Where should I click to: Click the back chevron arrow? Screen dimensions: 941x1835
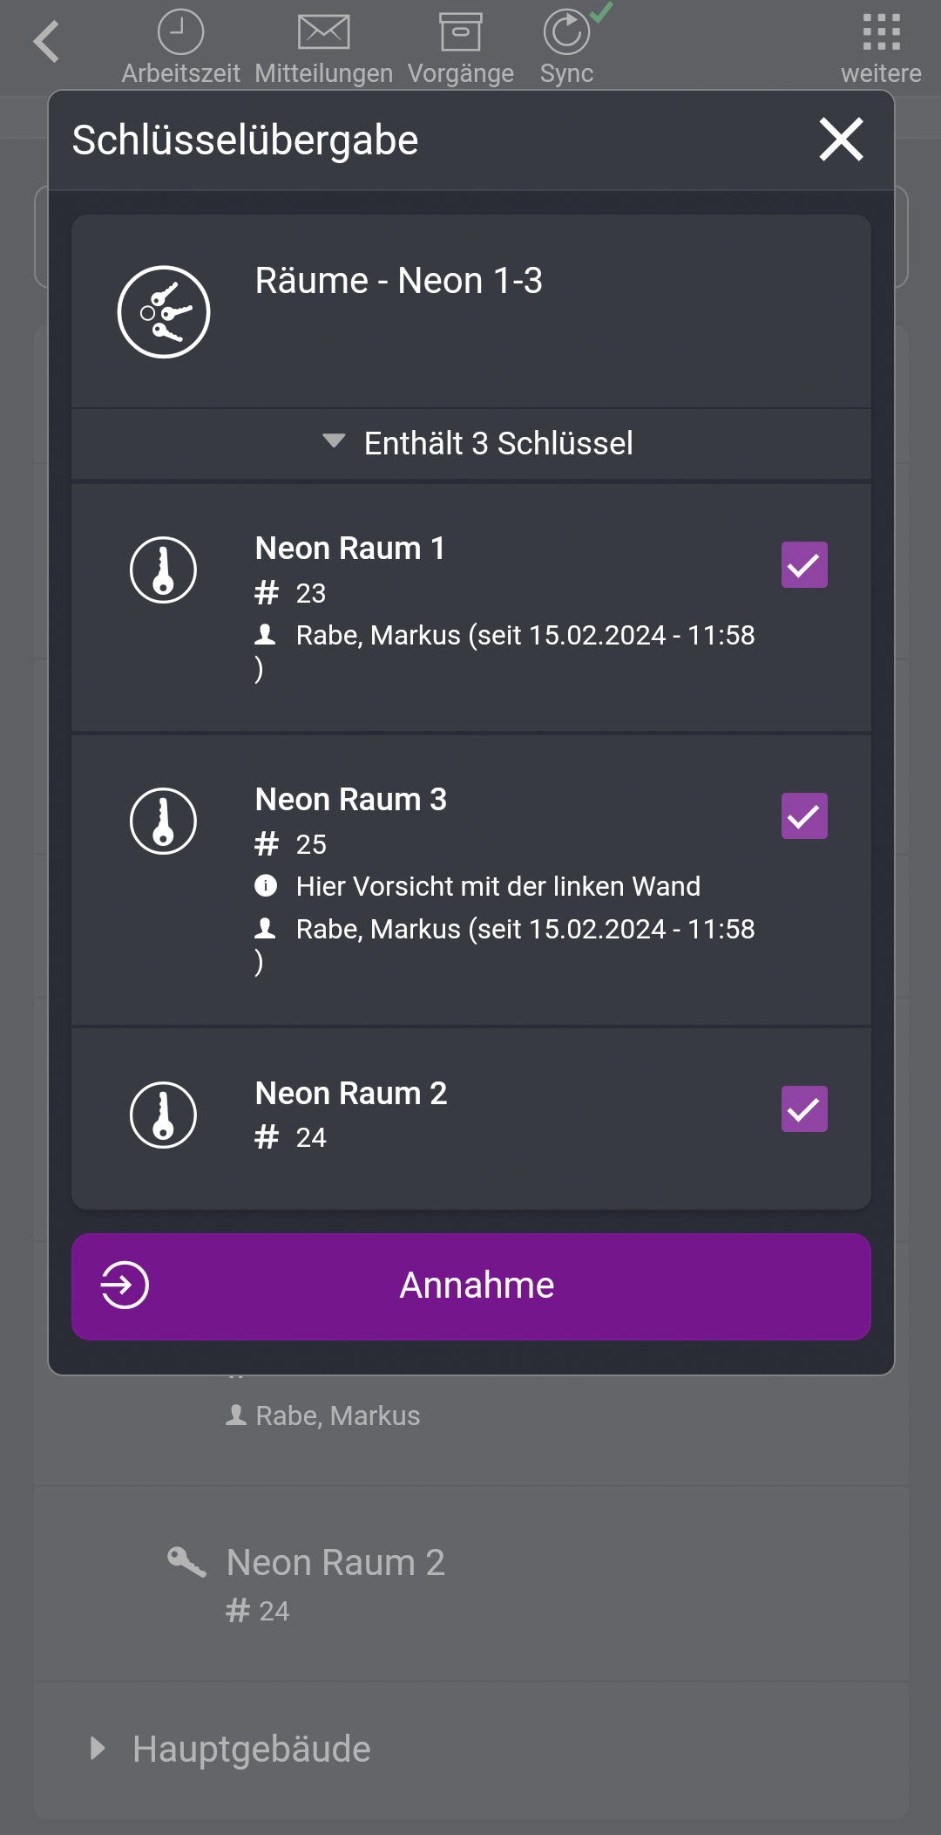(x=47, y=40)
